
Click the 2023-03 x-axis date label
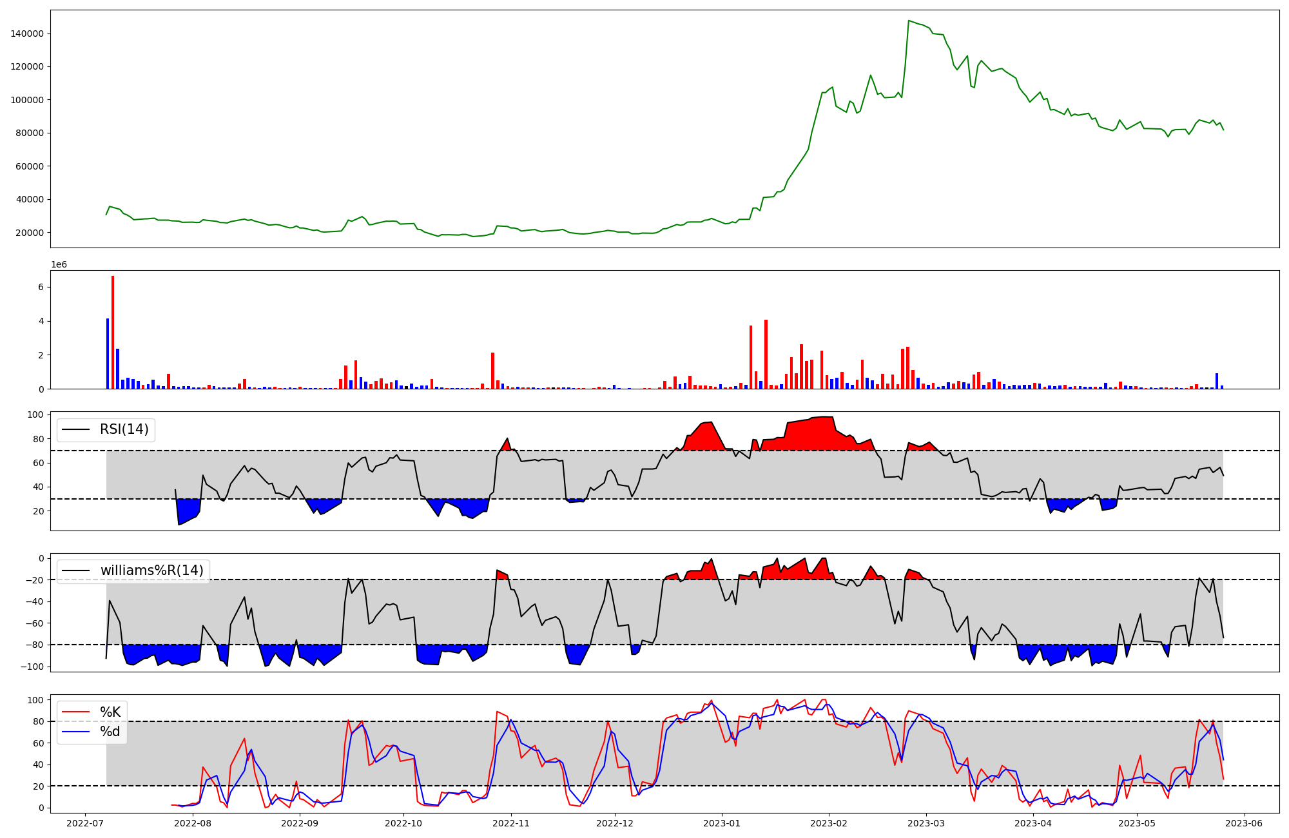(x=926, y=823)
